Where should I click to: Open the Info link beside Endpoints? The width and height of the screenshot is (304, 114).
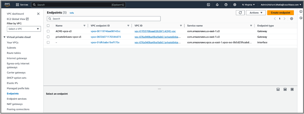[72, 13]
